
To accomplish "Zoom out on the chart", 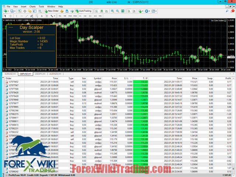I will pos(118,11).
